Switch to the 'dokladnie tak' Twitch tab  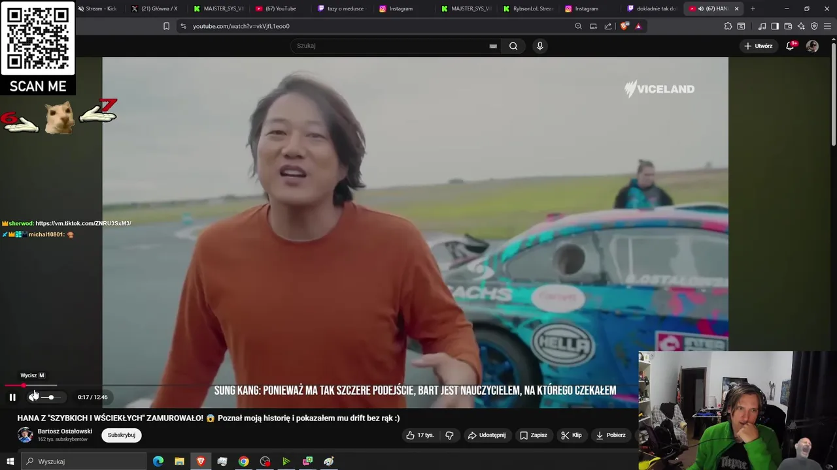(x=651, y=8)
